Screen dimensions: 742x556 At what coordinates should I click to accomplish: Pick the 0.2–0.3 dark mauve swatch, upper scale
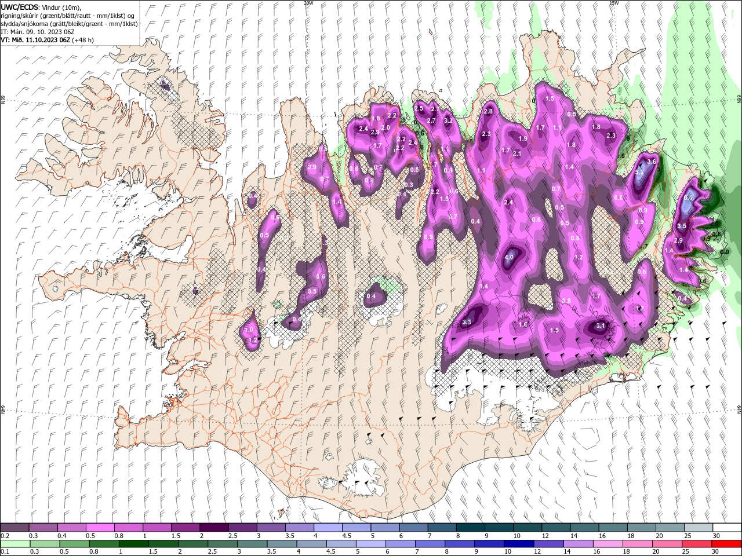coord(14,528)
